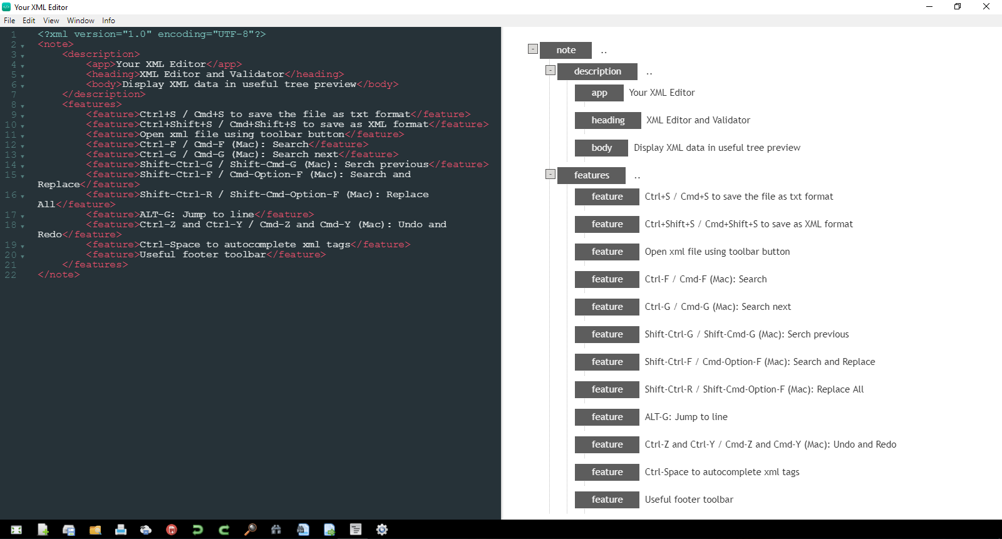Image resolution: width=1002 pixels, height=539 pixels.
Task: Select the body tree node label
Action: tap(602, 148)
